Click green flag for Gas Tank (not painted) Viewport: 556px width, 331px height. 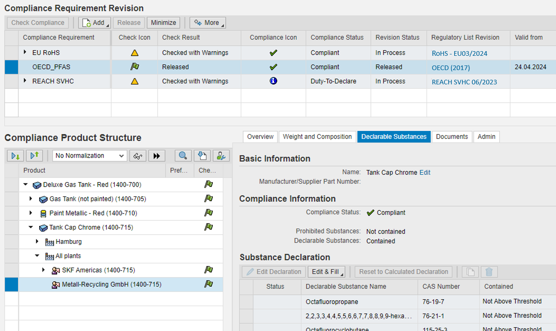(x=209, y=199)
